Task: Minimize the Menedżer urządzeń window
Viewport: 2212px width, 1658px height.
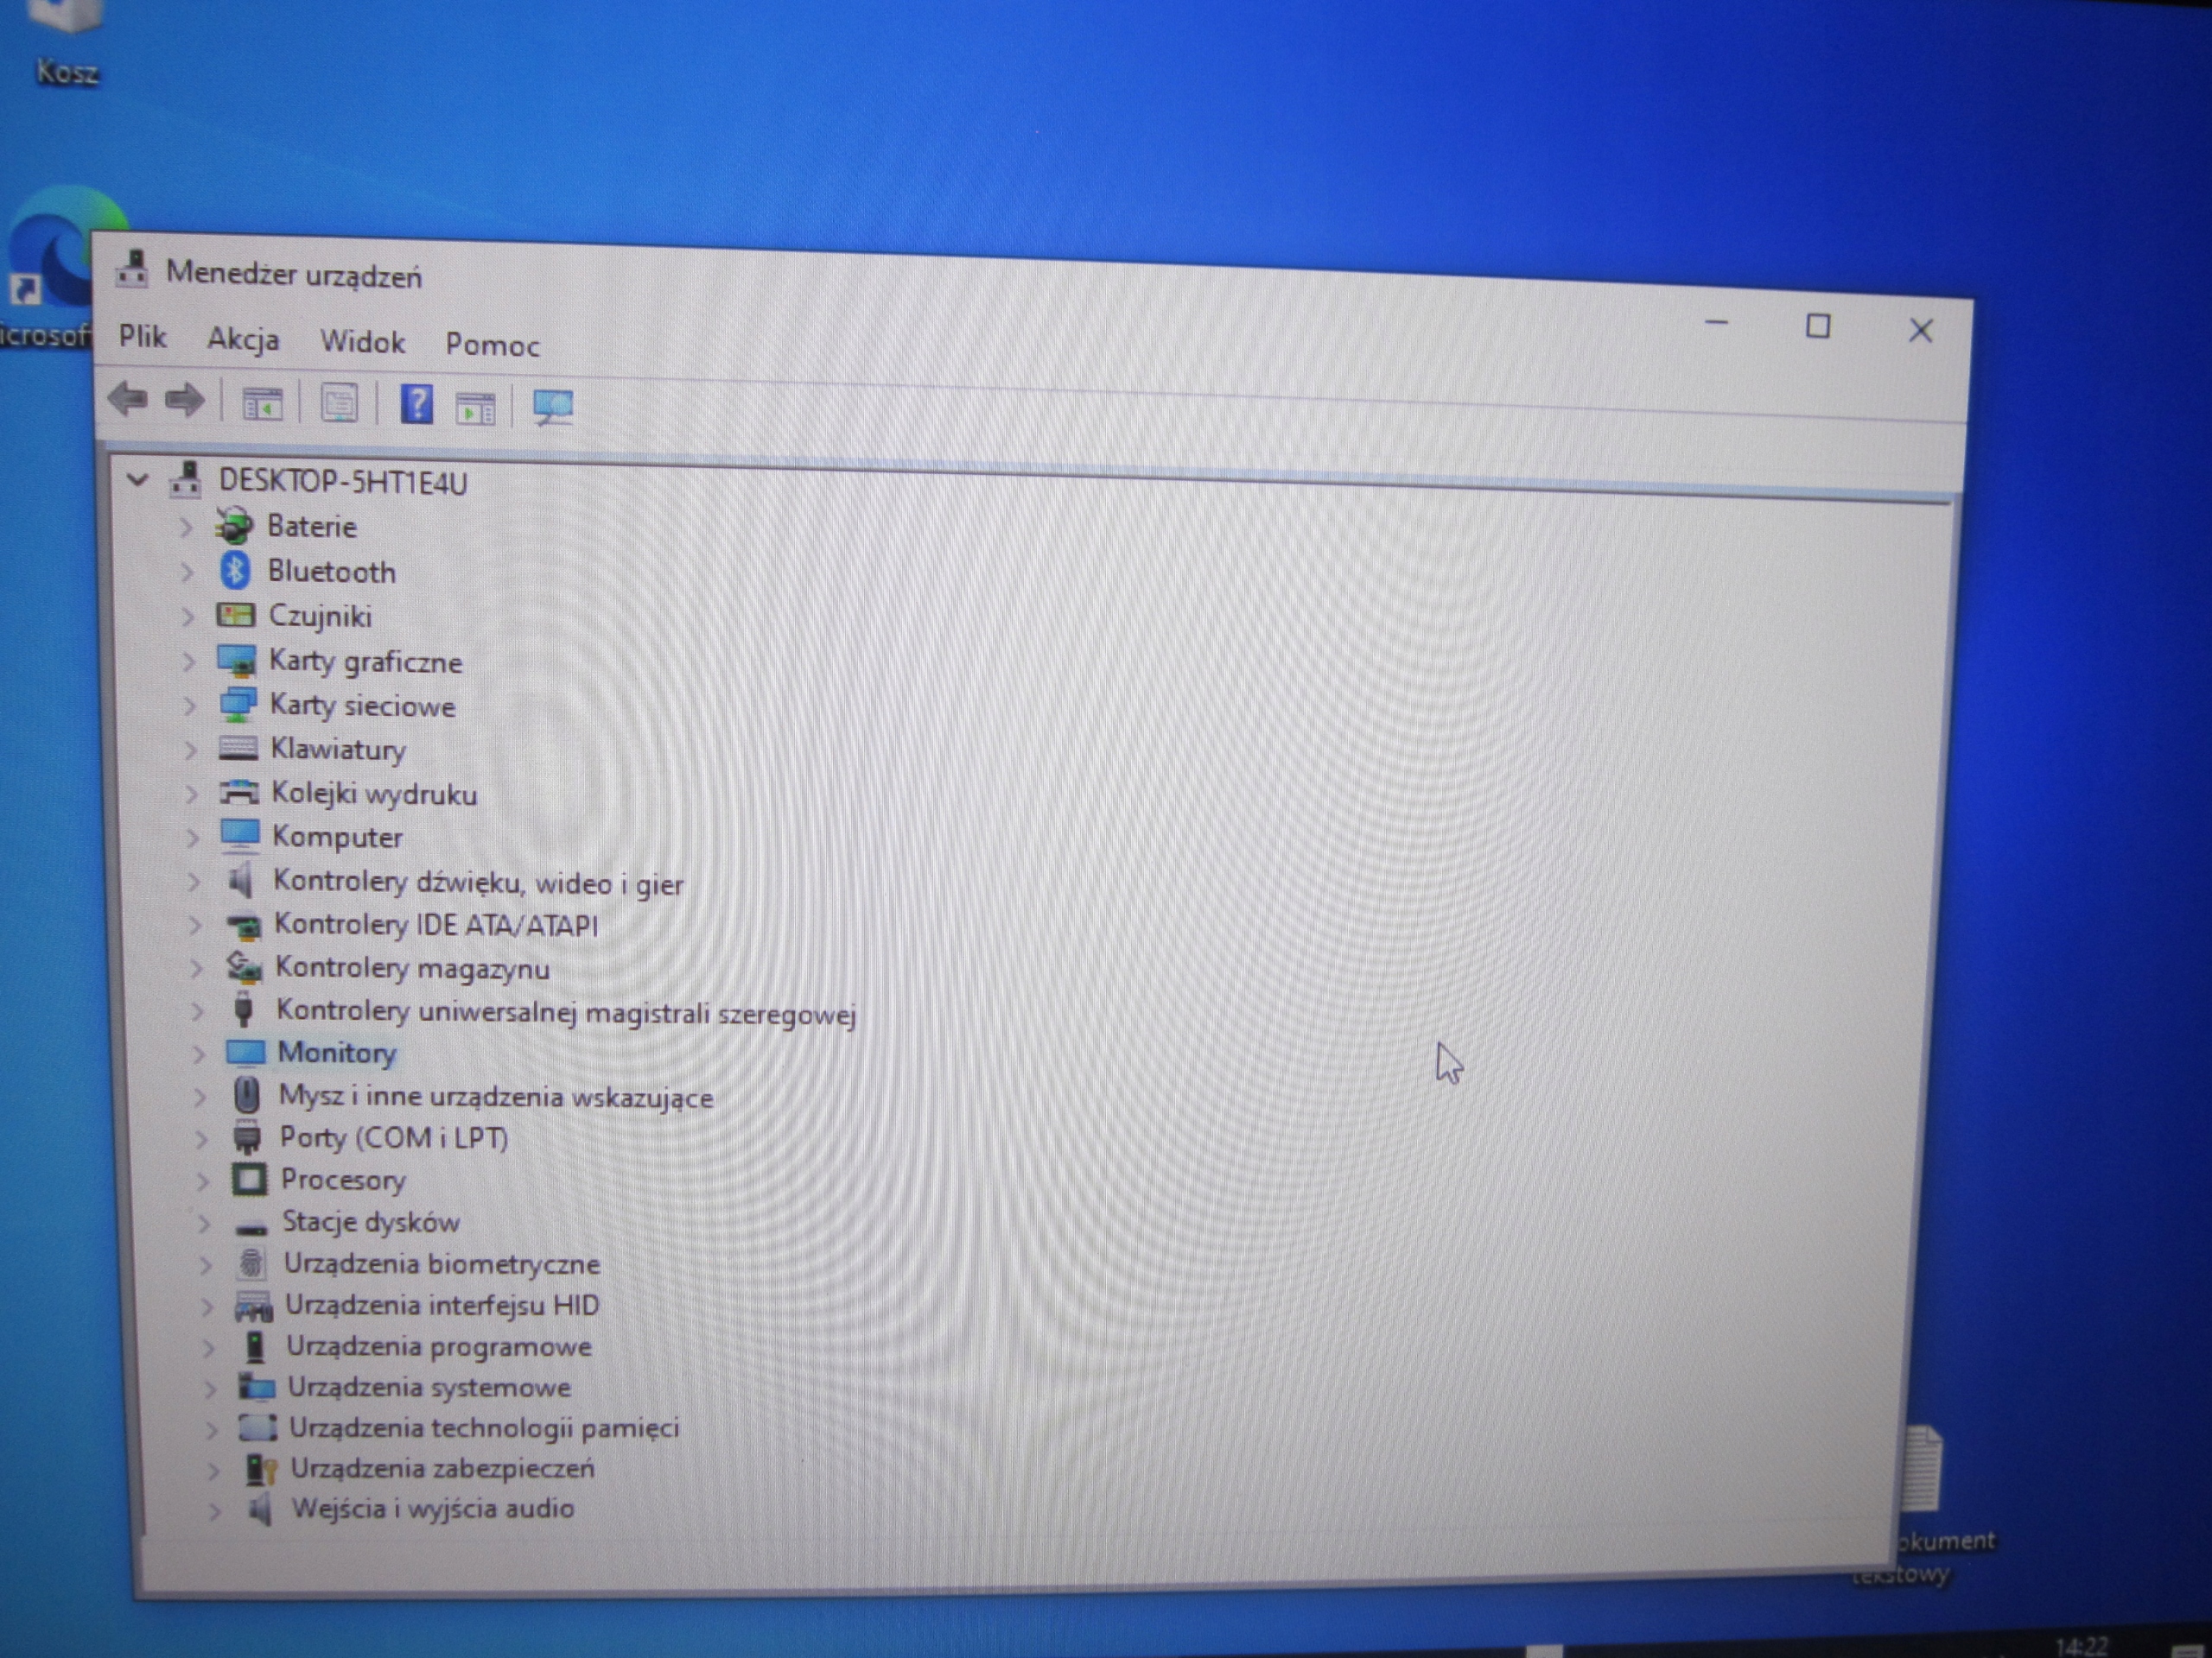Action: point(1717,323)
